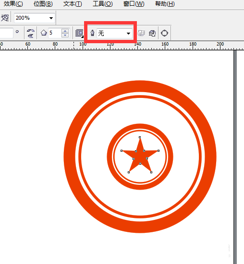Open the 效果(C) menu
The height and width of the screenshot is (264, 244).
[x=13, y=4]
